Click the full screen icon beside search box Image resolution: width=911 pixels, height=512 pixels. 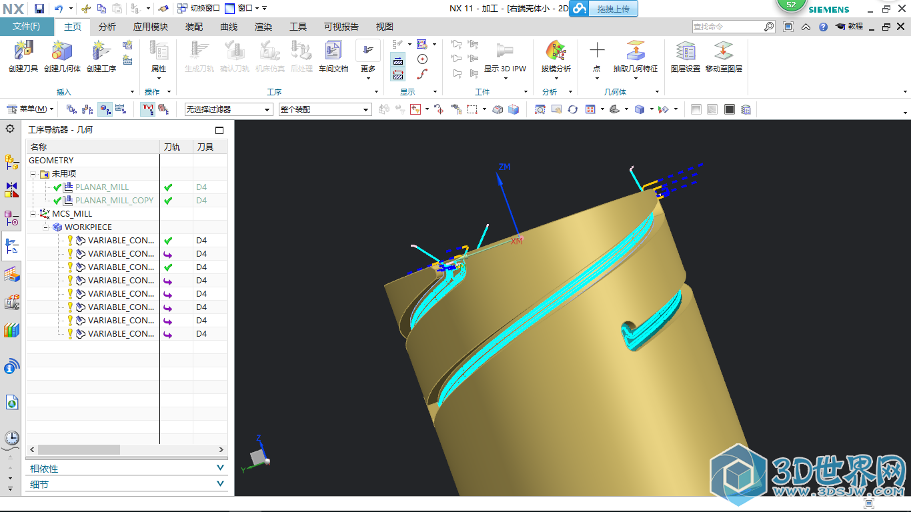tap(788, 27)
